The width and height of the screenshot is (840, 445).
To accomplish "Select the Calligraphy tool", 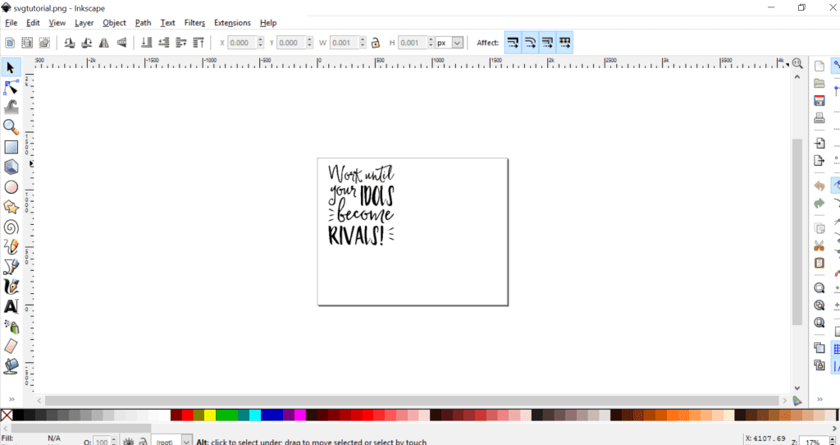I will point(11,287).
